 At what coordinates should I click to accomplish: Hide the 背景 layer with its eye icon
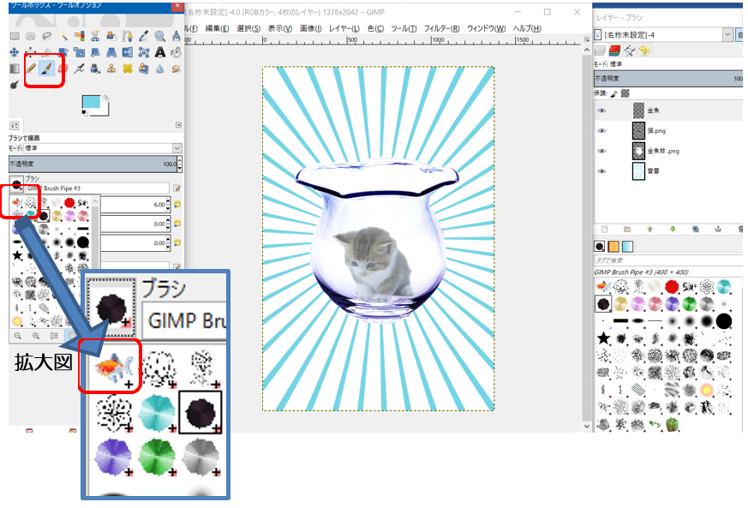601,170
